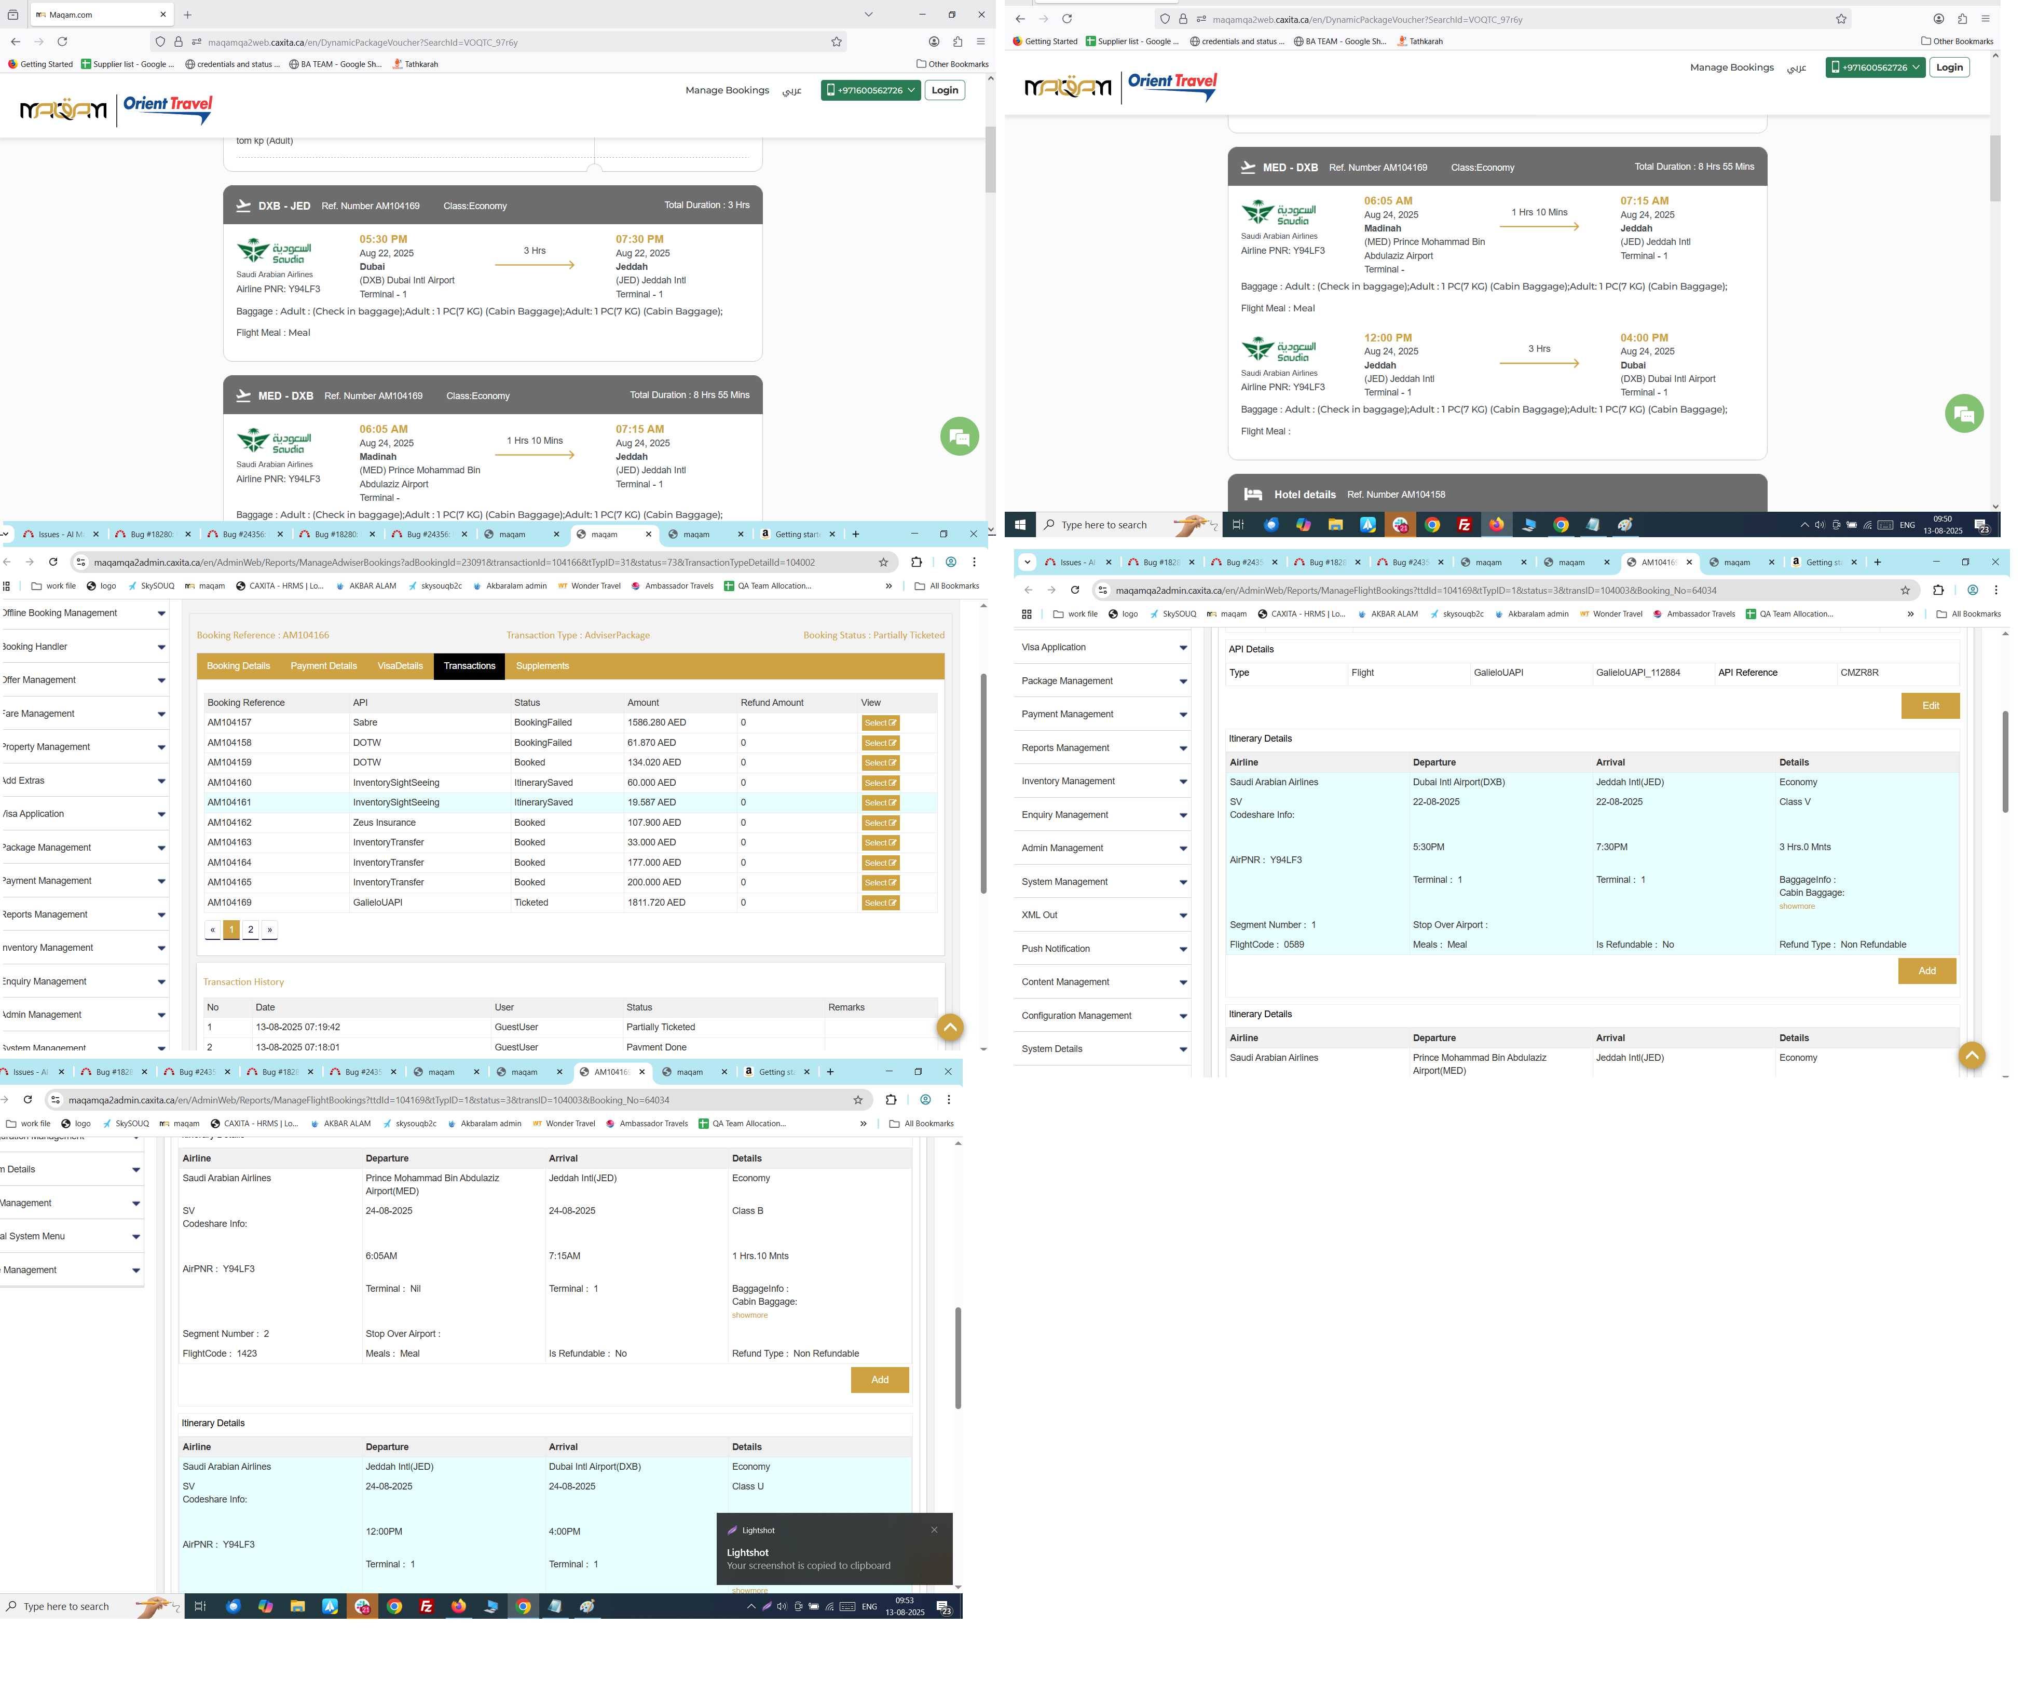Open the Supplements tab
2024x1694 pixels.
click(542, 666)
